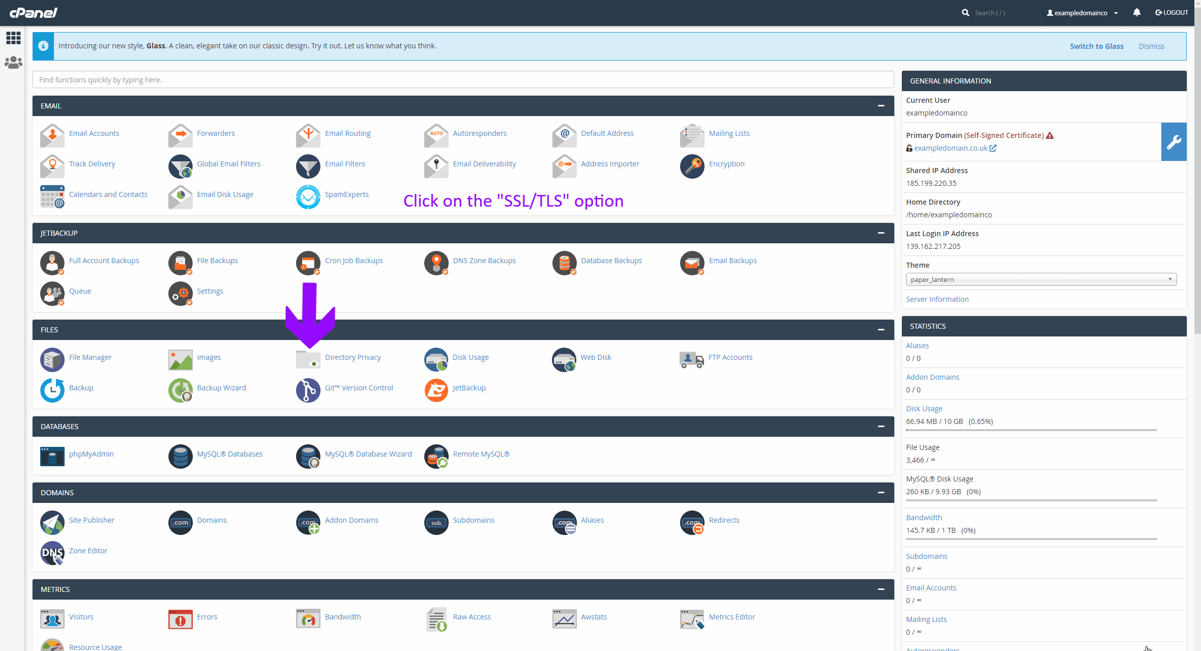Open the Redirects icon
Screen dimensions: 1201x651
point(692,522)
